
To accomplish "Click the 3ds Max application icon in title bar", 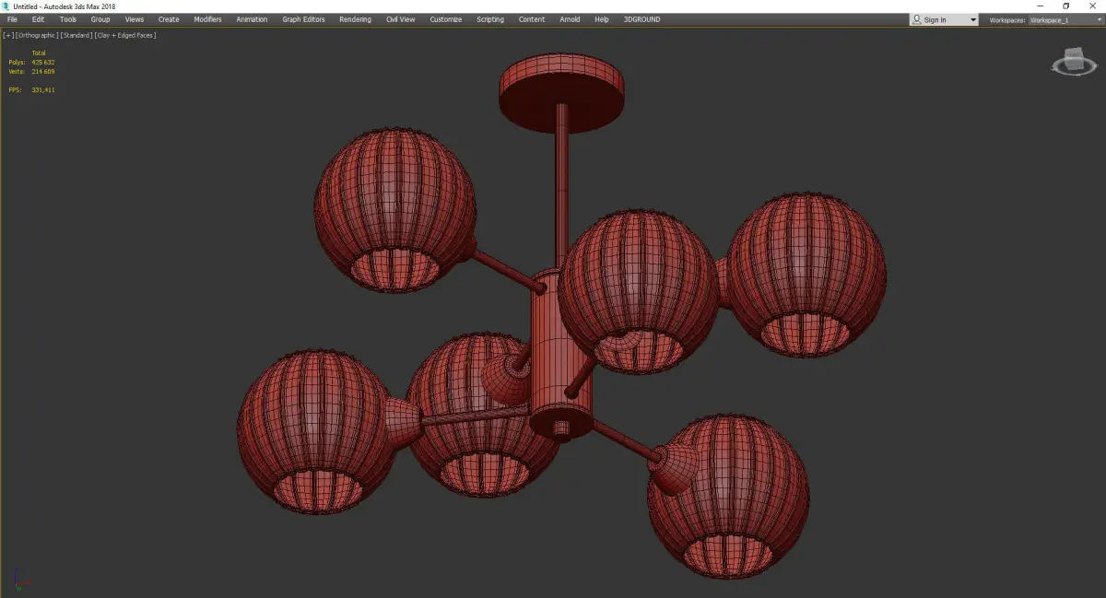I will [x=6, y=6].
